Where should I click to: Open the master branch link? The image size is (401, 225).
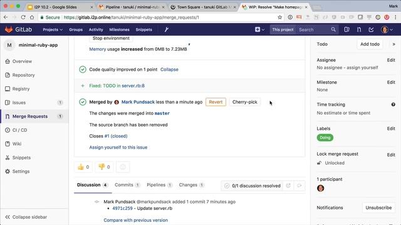point(162,113)
